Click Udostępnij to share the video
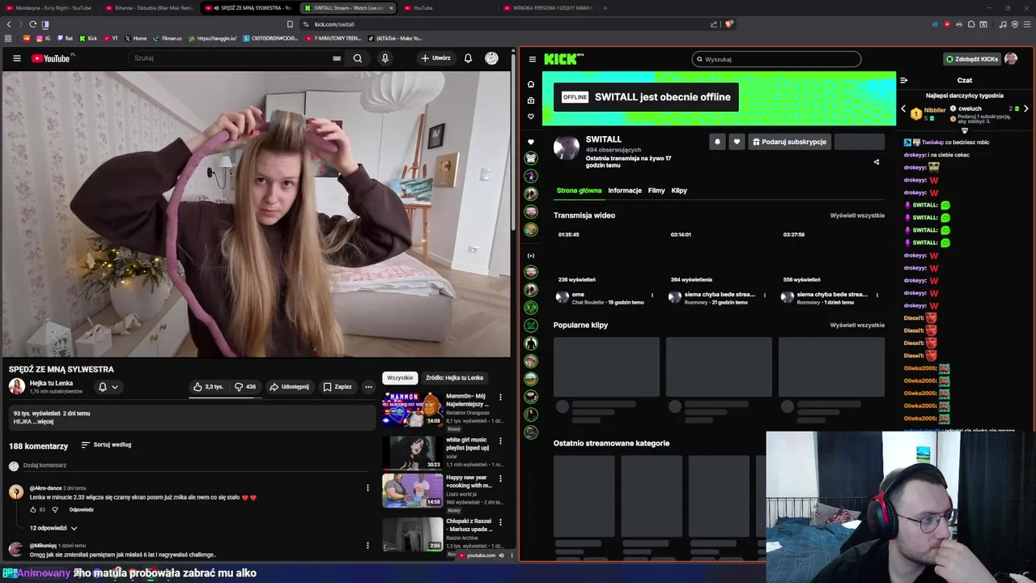The image size is (1036, 583). pyautogui.click(x=289, y=387)
